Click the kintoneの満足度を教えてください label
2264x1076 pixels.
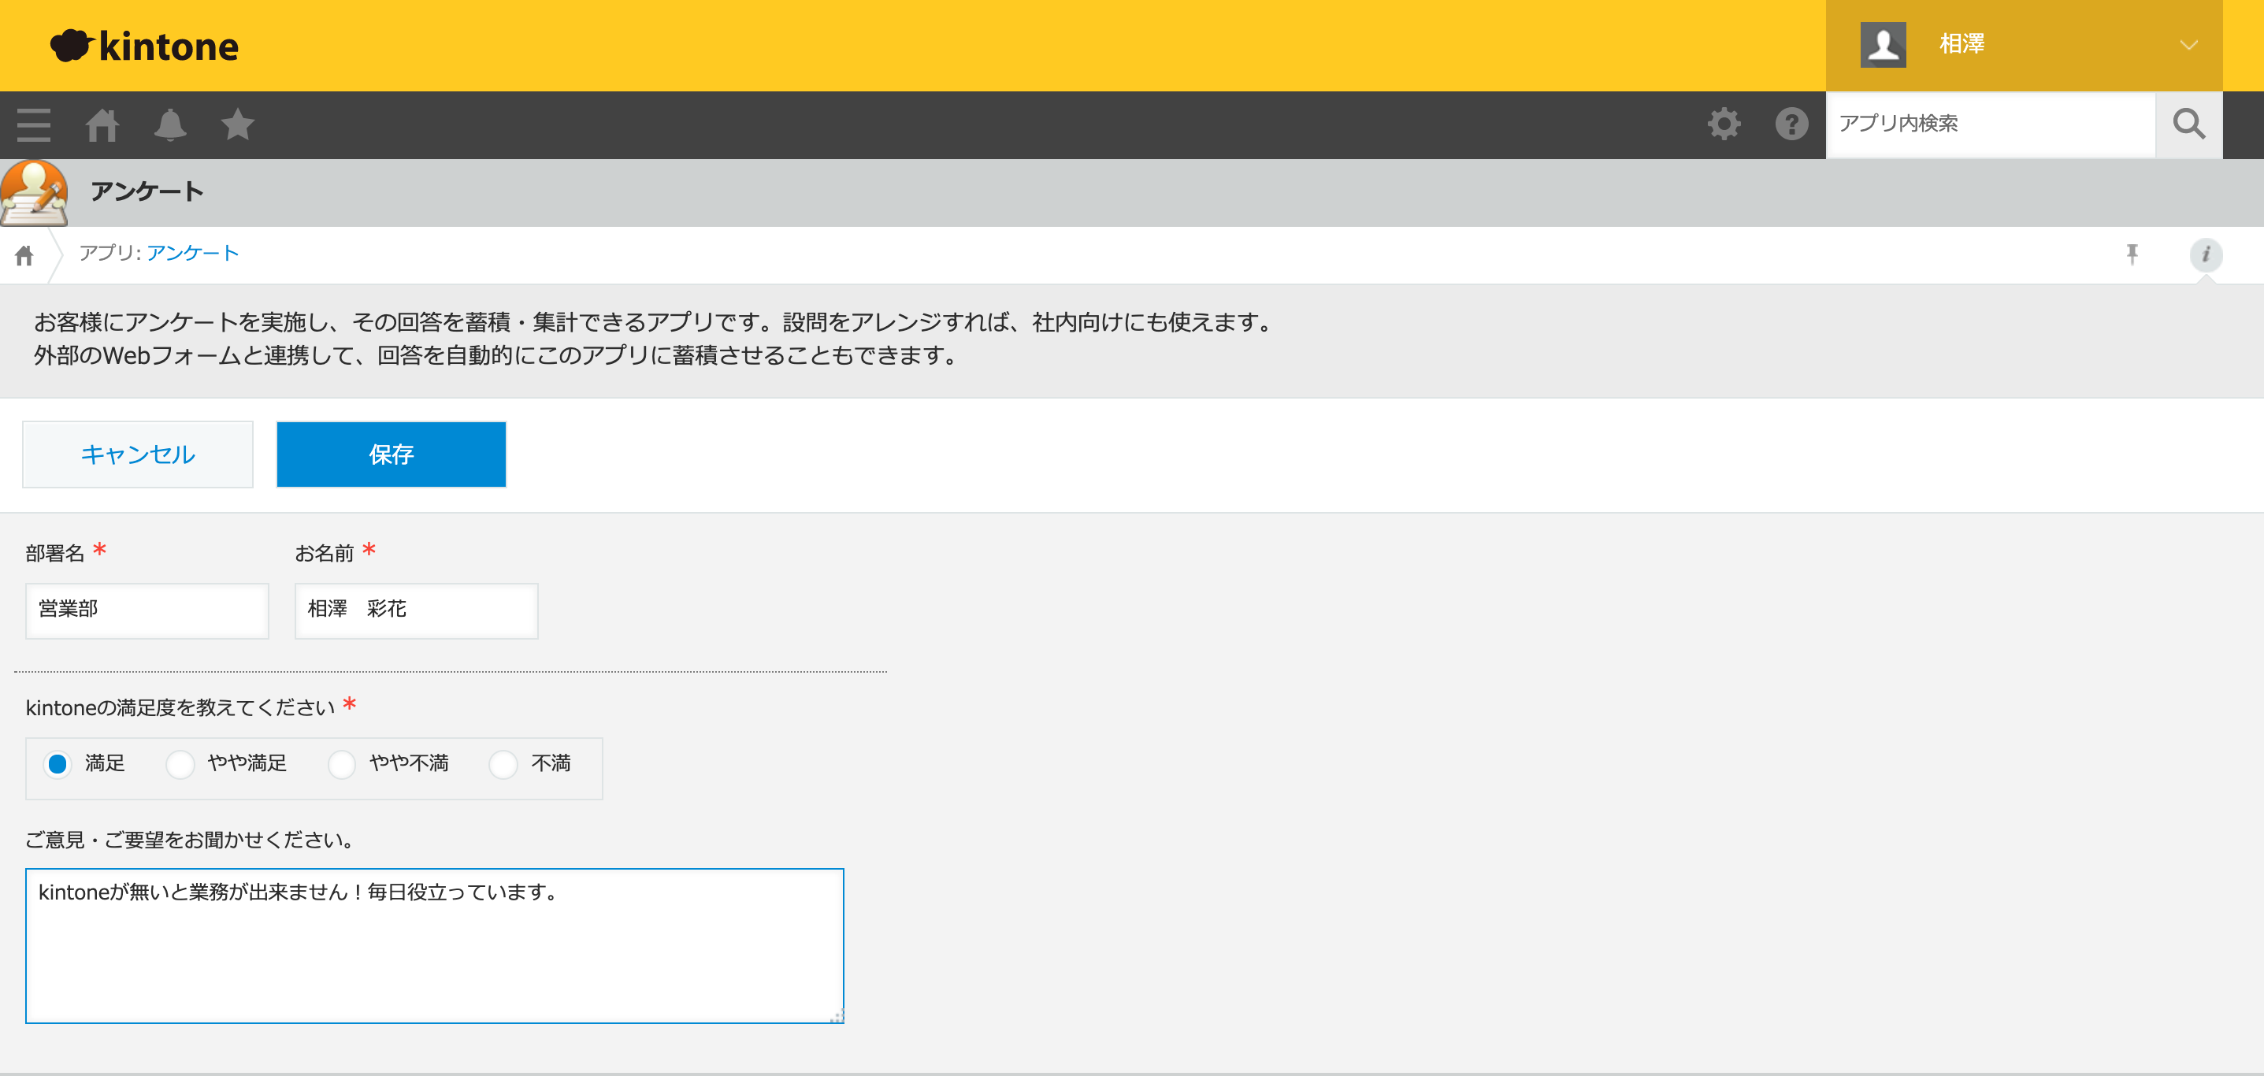[x=180, y=707]
